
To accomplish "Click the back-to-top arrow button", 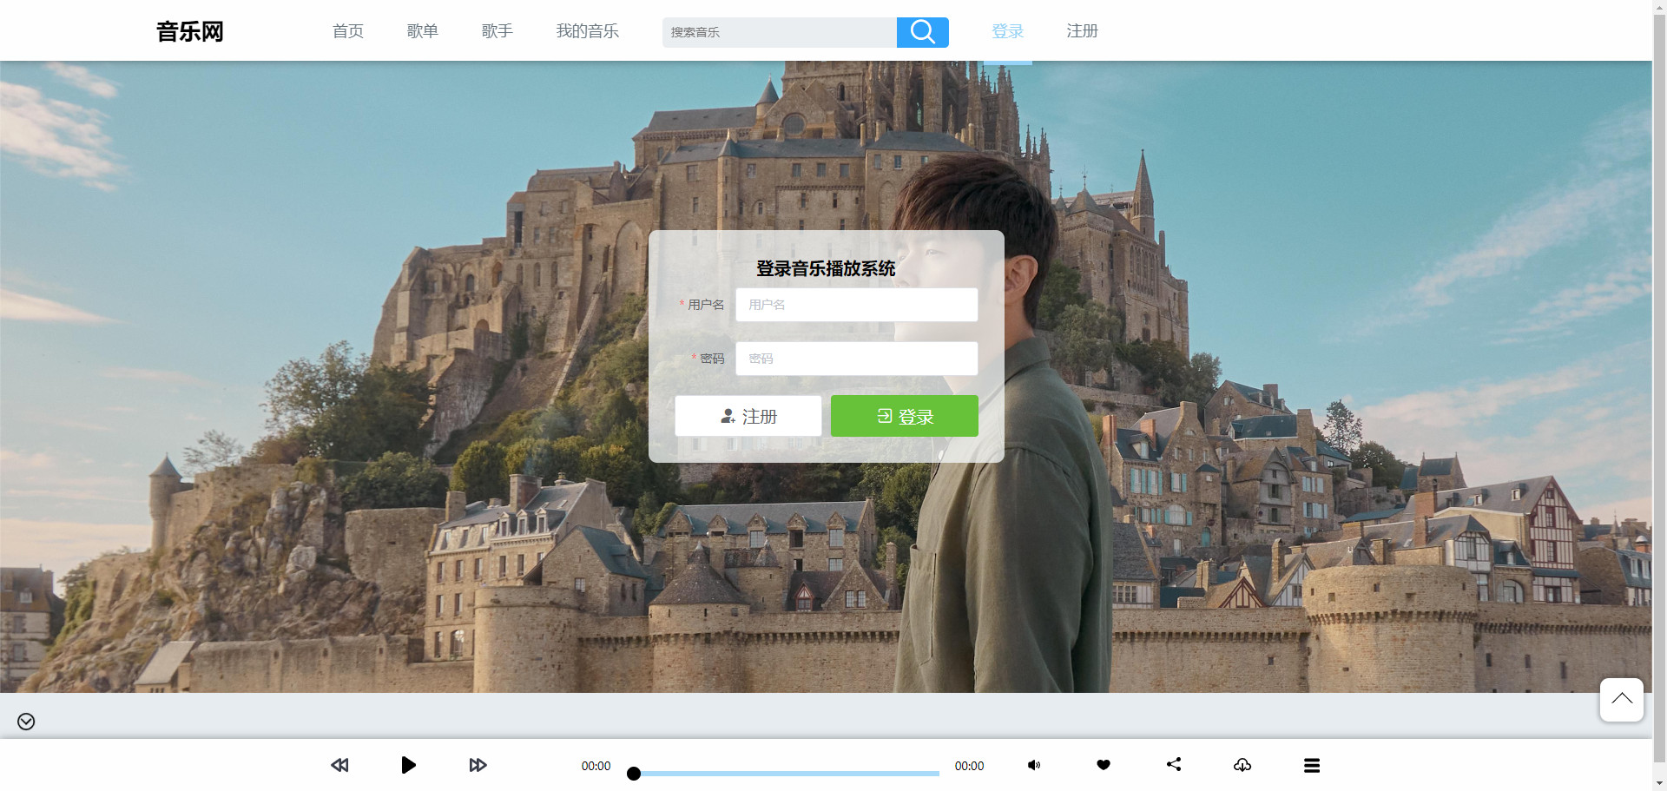I will click(x=1622, y=700).
